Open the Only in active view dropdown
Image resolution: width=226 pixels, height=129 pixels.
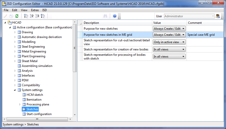(x=169, y=42)
